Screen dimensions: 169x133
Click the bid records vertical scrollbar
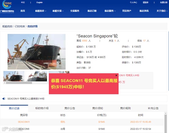point(166,123)
